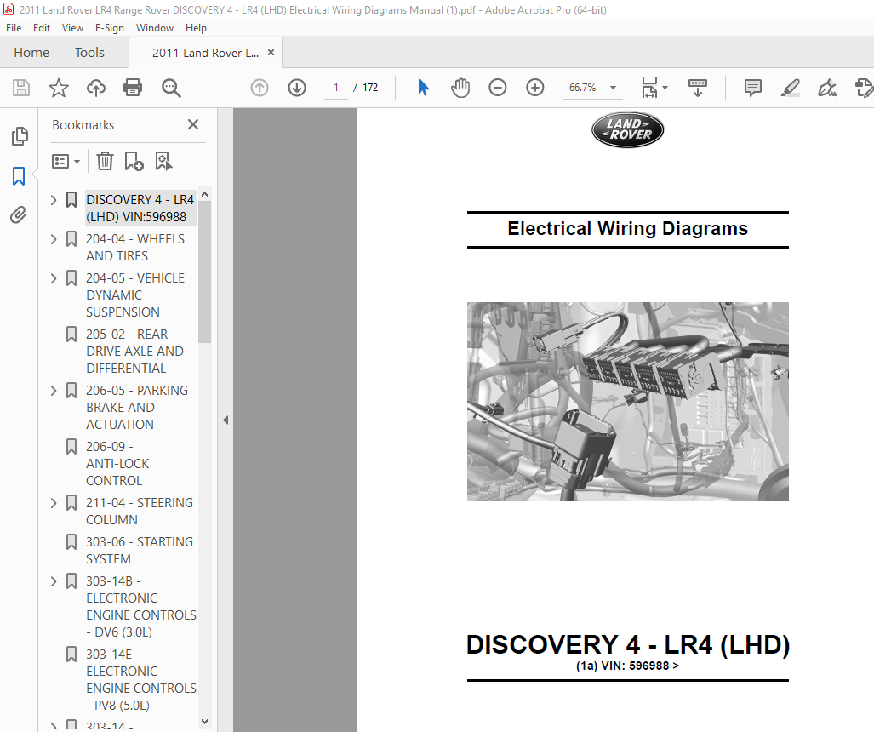Open the Window menu
The height and width of the screenshot is (732, 874).
(x=154, y=28)
